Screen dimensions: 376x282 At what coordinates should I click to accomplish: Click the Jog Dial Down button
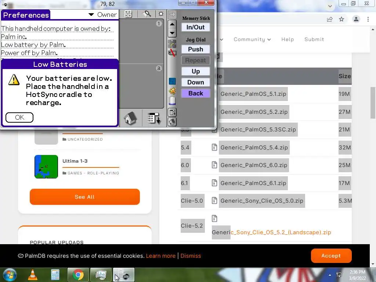coord(196,82)
